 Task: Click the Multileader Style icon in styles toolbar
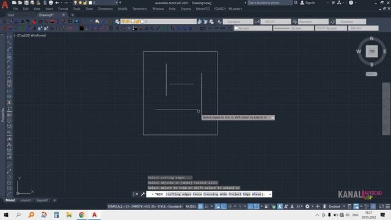(x=332, y=22)
